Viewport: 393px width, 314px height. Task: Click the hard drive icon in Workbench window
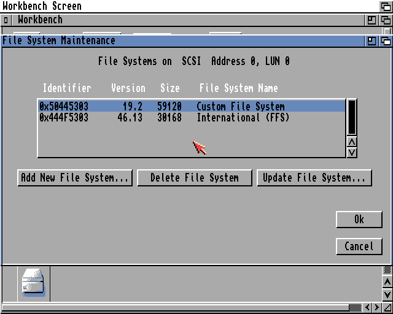coord(33,283)
